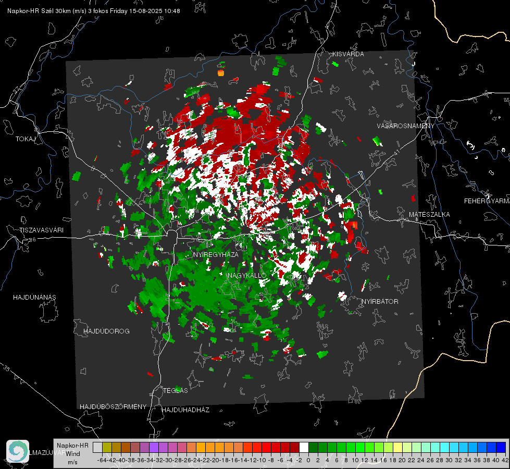Click the Napkor-HR text in the legend
The height and width of the screenshot is (469, 510).
(x=72, y=446)
